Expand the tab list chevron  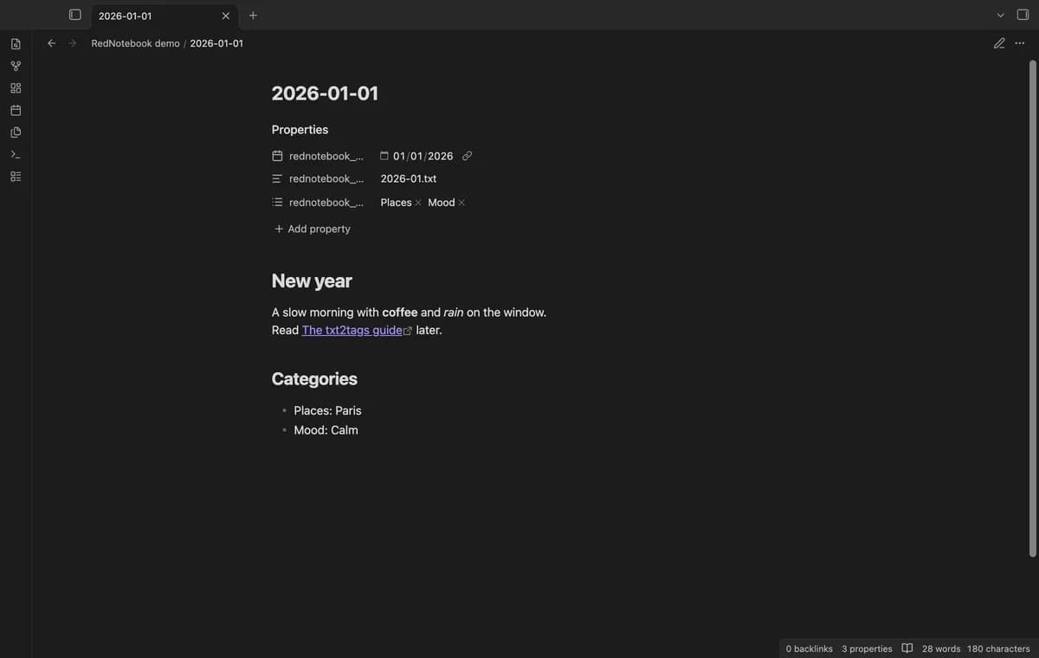pos(1000,15)
